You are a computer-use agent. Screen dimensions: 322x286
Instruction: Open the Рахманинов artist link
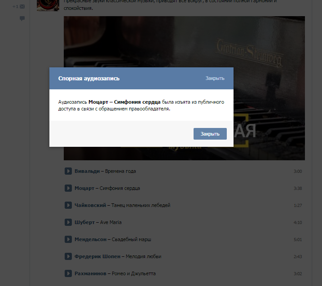click(90, 273)
